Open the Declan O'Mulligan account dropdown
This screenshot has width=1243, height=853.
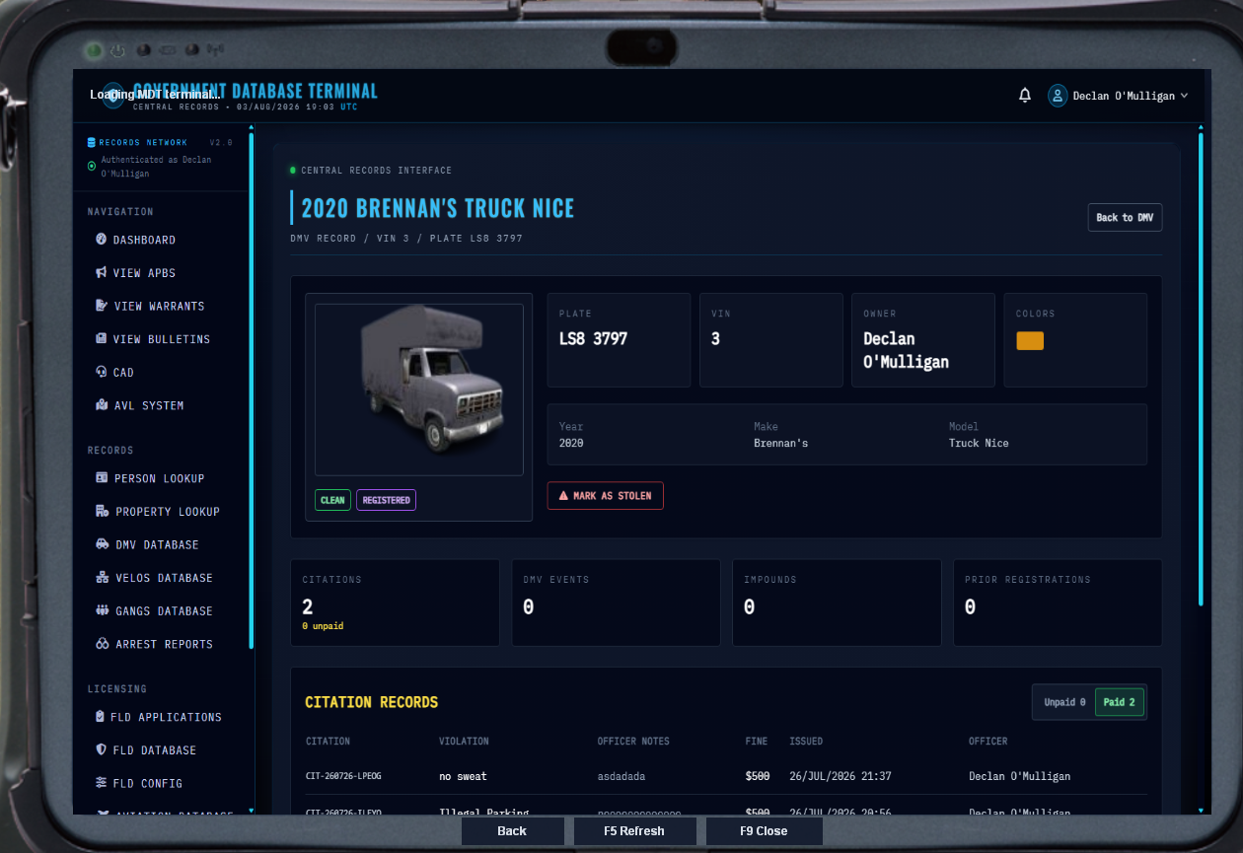tap(1119, 96)
